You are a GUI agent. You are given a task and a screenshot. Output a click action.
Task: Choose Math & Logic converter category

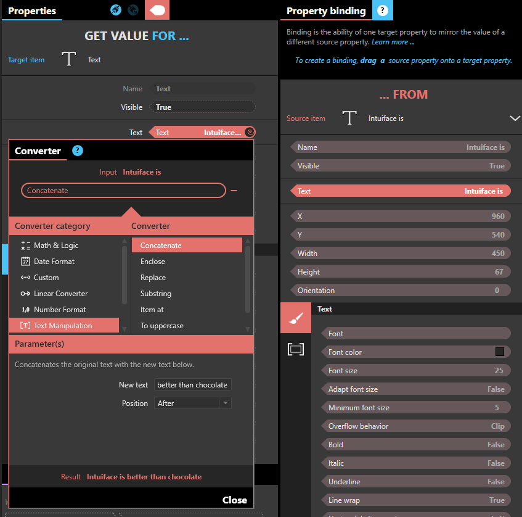coord(64,246)
